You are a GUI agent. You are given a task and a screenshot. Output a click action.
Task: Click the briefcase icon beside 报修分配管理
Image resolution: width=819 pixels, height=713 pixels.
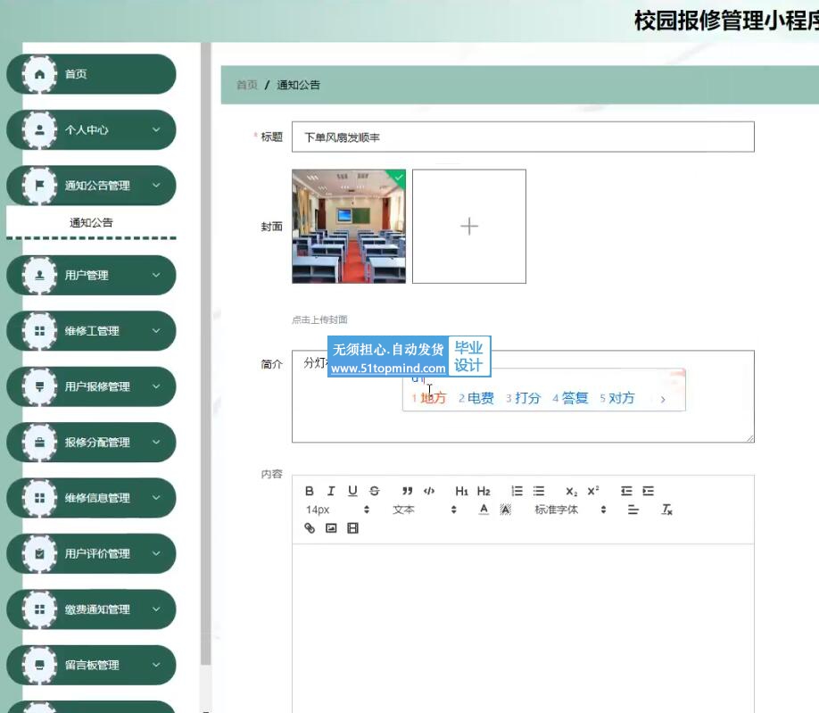pos(39,443)
